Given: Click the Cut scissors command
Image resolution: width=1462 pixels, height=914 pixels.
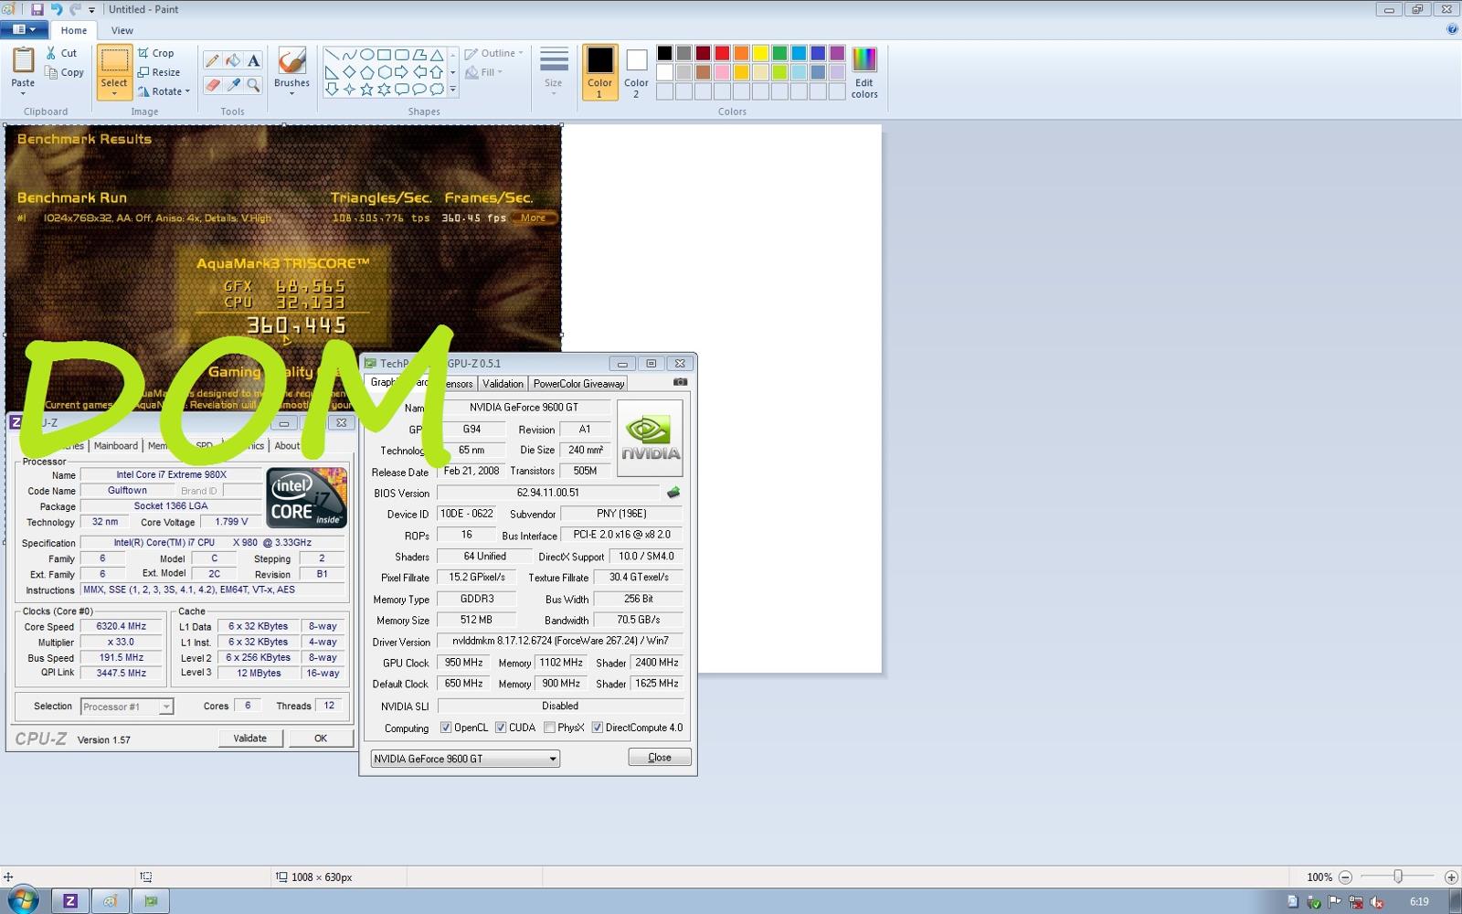Looking at the screenshot, I should pyautogui.click(x=61, y=53).
